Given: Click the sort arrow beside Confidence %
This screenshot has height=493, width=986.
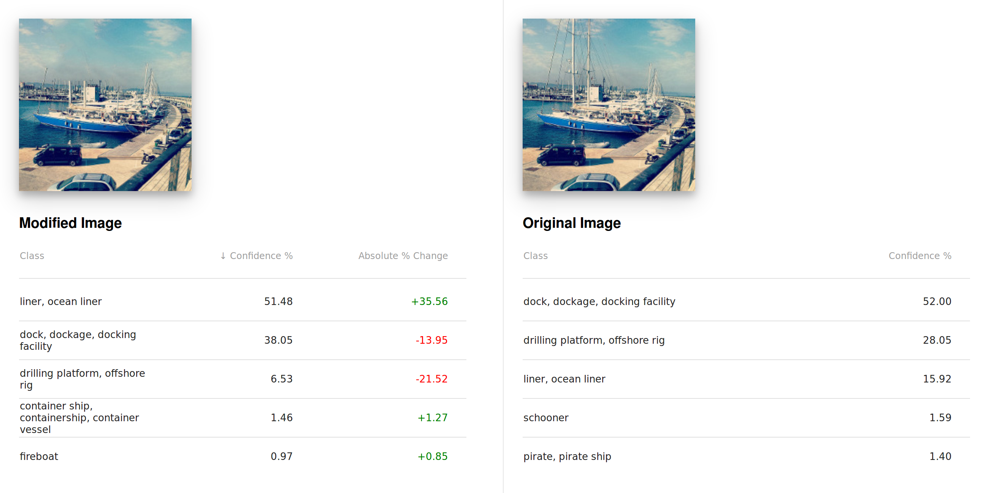Looking at the screenshot, I should click(x=223, y=256).
